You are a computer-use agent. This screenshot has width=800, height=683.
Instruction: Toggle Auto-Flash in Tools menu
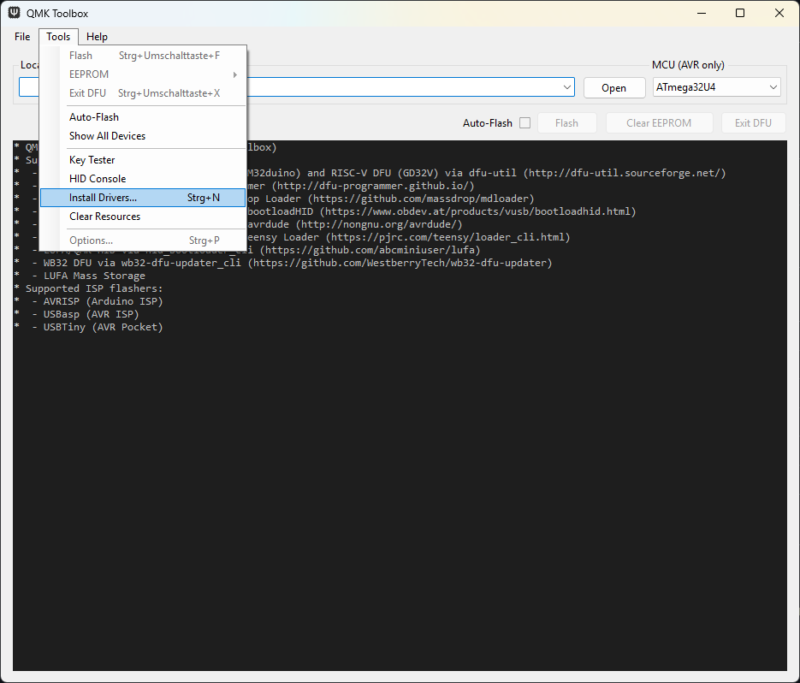pos(143,117)
